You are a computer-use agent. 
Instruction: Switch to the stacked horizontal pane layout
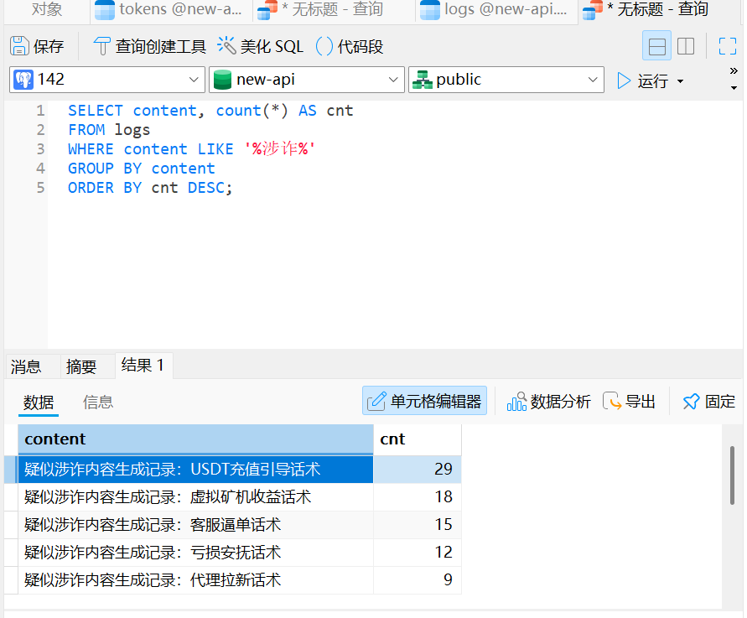[656, 46]
